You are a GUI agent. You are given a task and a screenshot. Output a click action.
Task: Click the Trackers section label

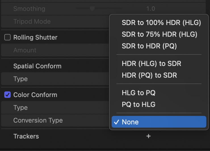pos(26,136)
